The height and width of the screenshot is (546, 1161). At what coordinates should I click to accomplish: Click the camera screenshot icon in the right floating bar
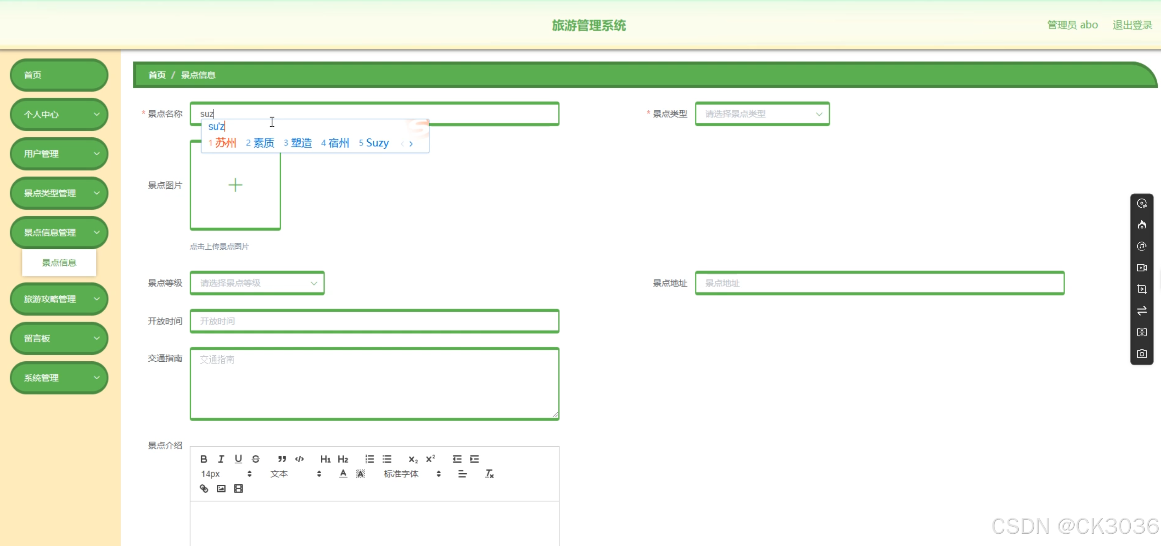[1142, 354]
